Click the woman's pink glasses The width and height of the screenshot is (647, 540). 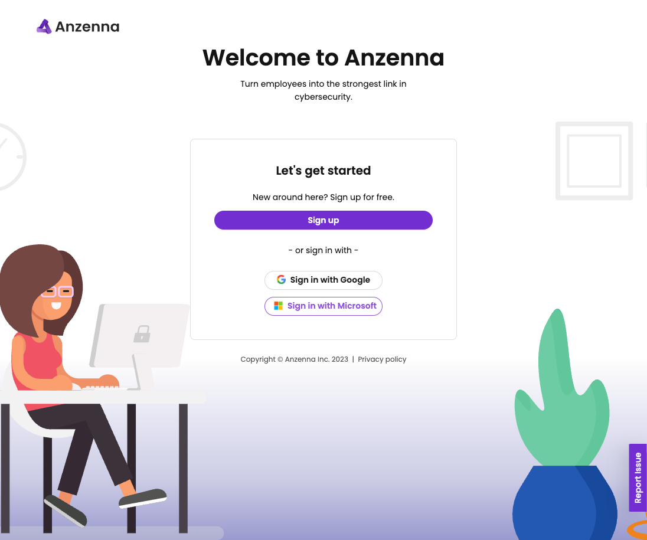coord(58,292)
